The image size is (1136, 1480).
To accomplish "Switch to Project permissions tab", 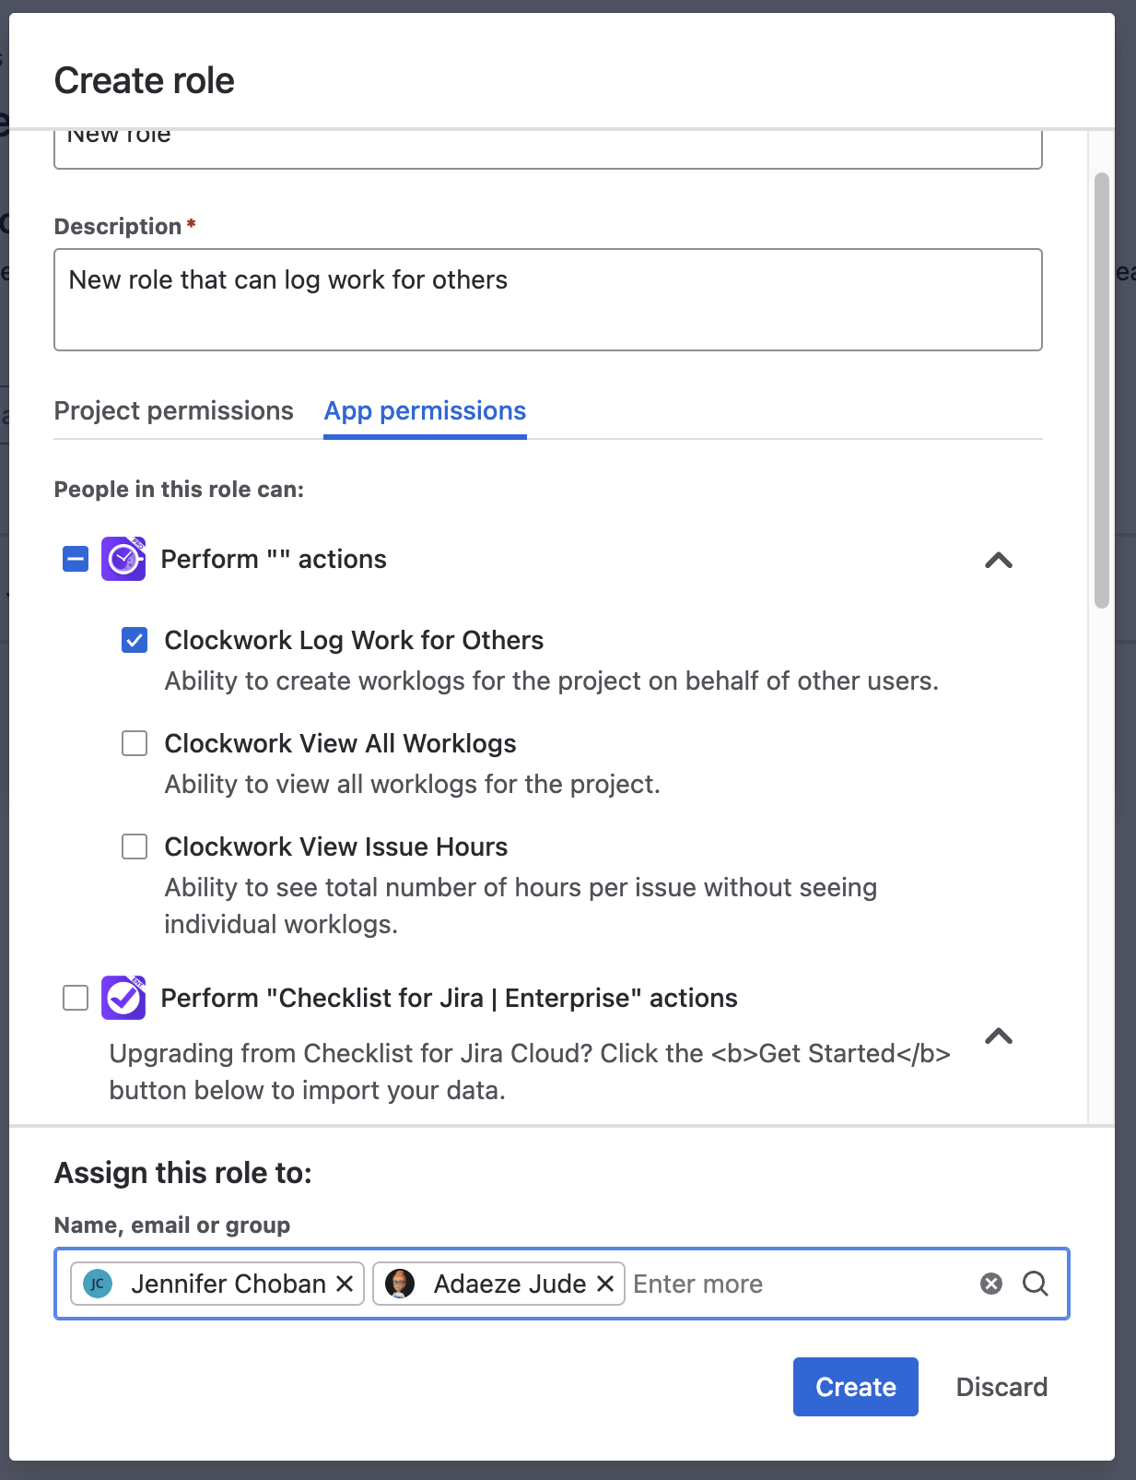I will (173, 410).
